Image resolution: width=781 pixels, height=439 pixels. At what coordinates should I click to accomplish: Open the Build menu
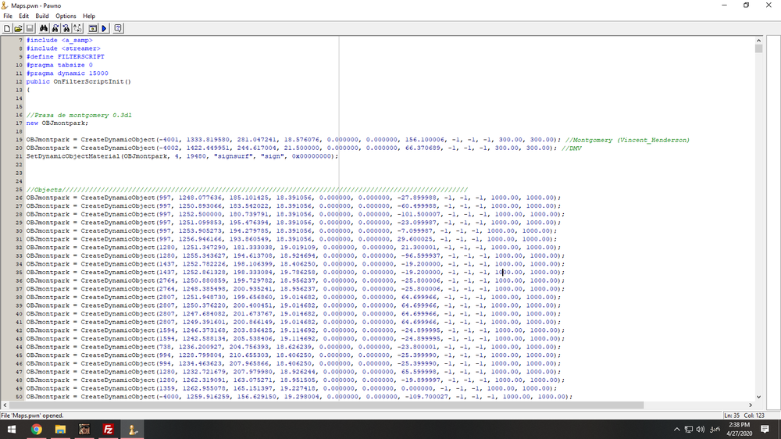pos(42,16)
